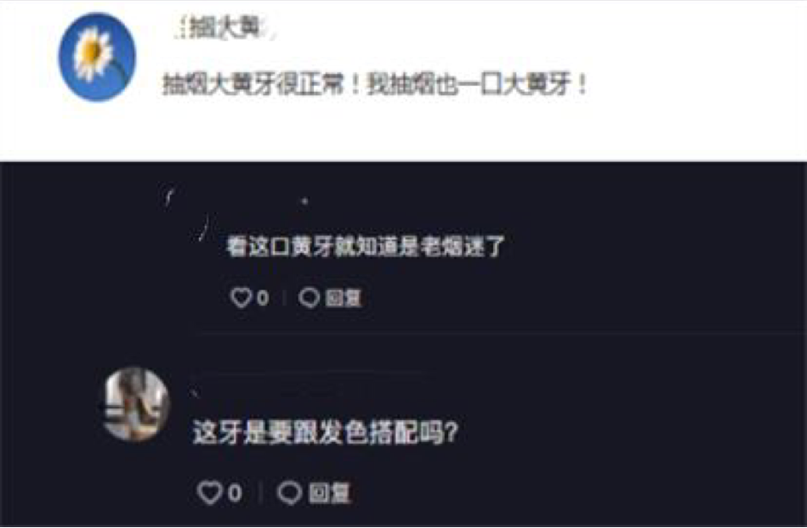The height and width of the screenshot is (528, 807).
Task: Click 回复 label under 老烟迷 comment
Action: click(x=344, y=298)
